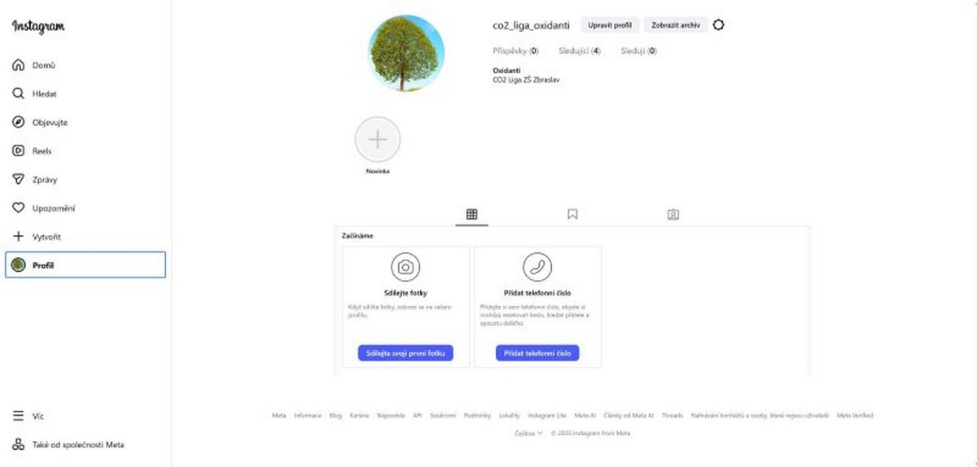Open Hledat search in sidebar
Viewport: 977px width, 467px height.
click(19, 94)
